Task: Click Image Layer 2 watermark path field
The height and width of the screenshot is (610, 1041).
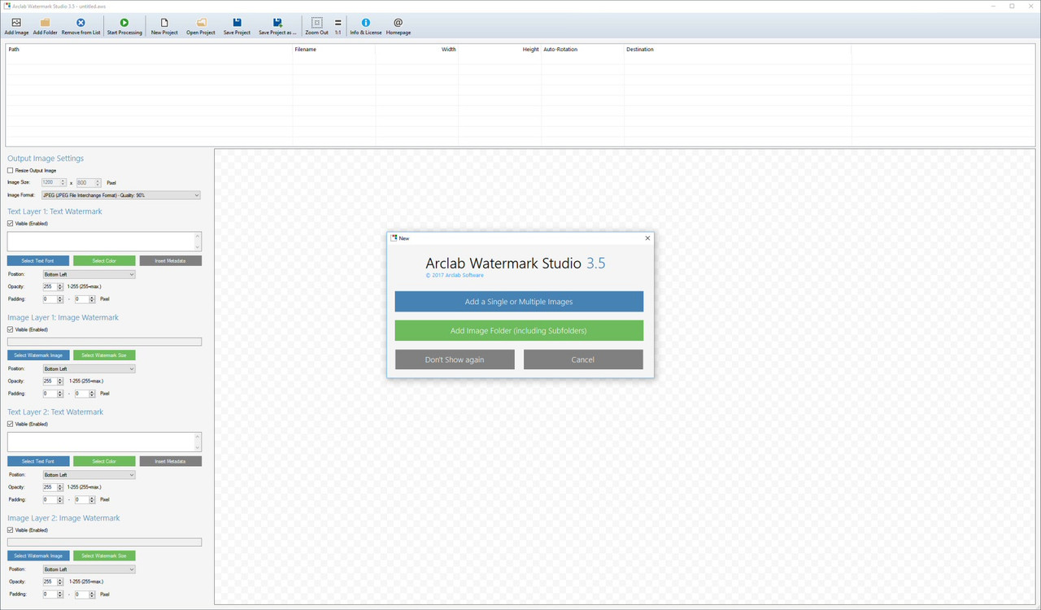Action: pyautogui.click(x=104, y=542)
